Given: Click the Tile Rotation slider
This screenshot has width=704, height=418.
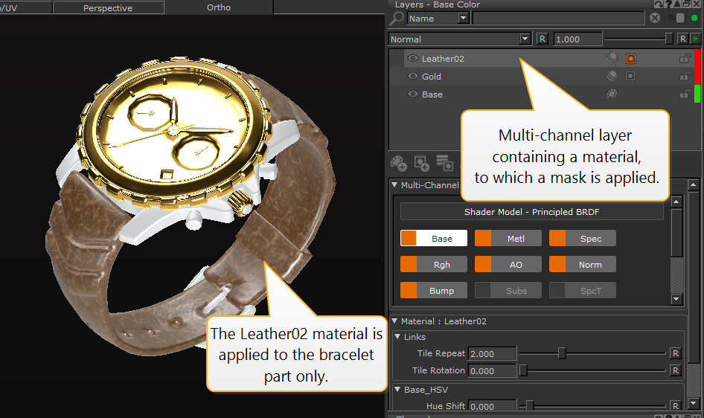Looking at the screenshot, I should point(592,370).
